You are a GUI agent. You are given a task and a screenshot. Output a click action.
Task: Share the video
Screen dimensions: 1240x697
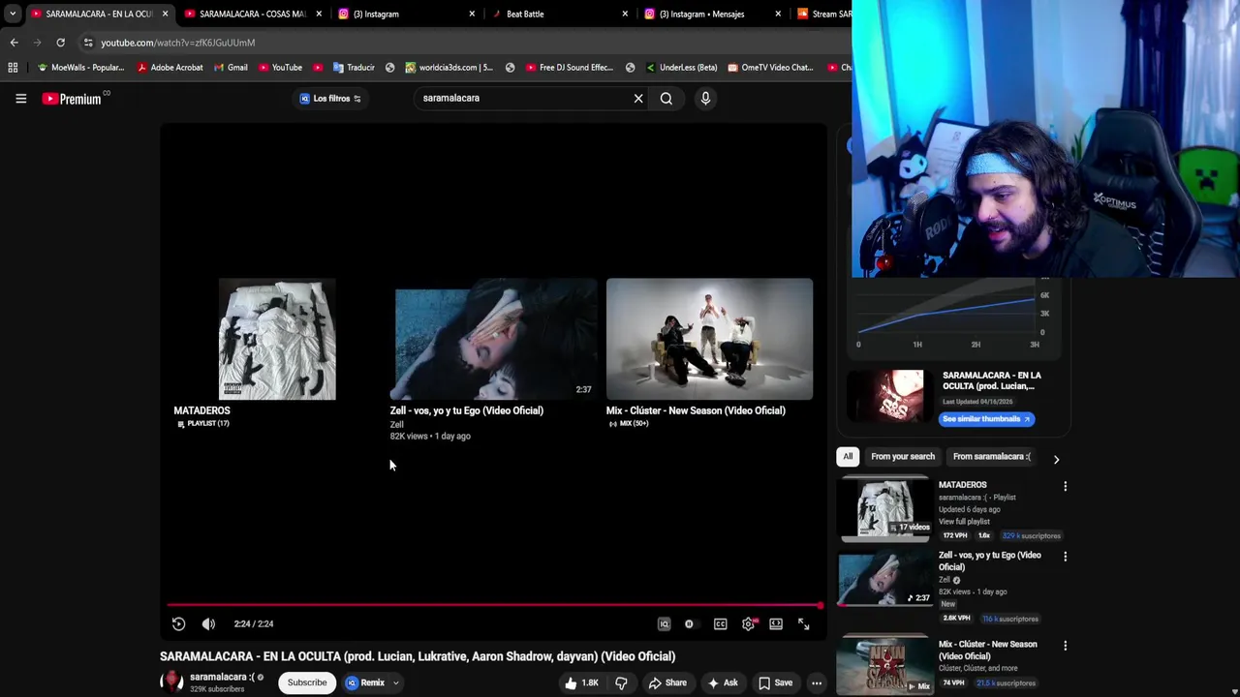click(667, 683)
